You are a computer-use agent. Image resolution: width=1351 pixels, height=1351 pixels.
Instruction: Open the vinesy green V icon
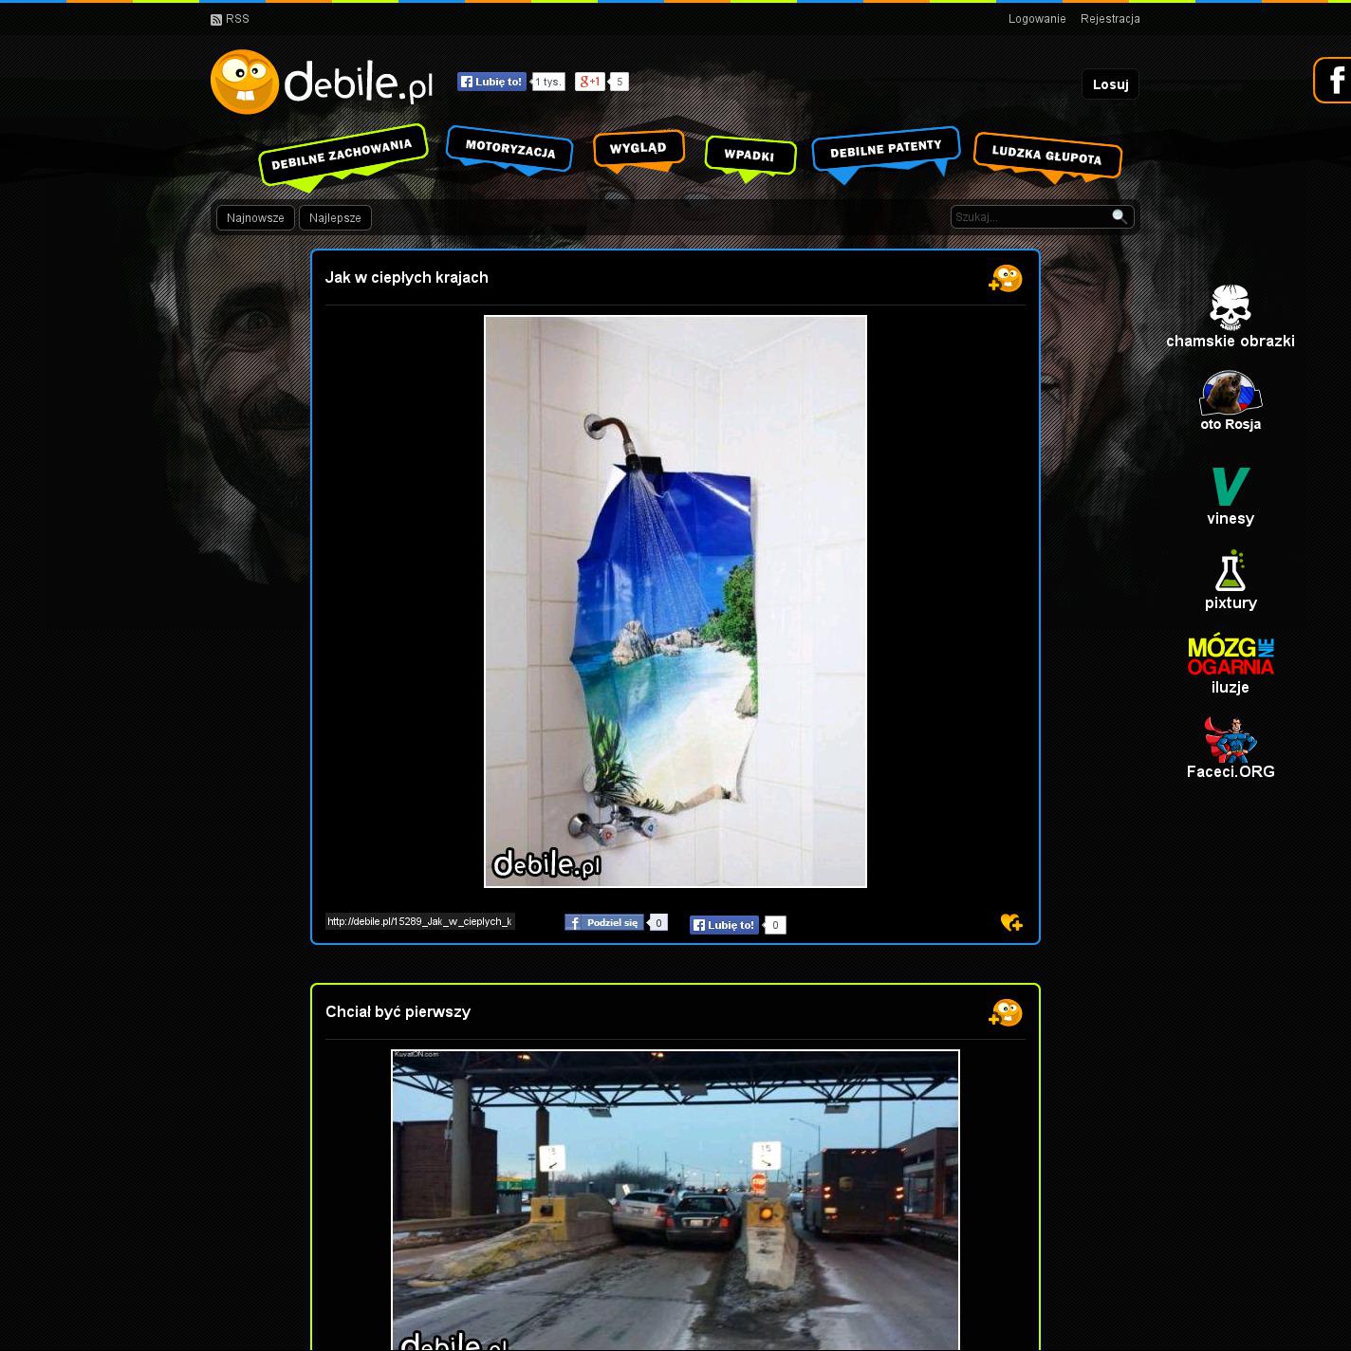[x=1230, y=486]
